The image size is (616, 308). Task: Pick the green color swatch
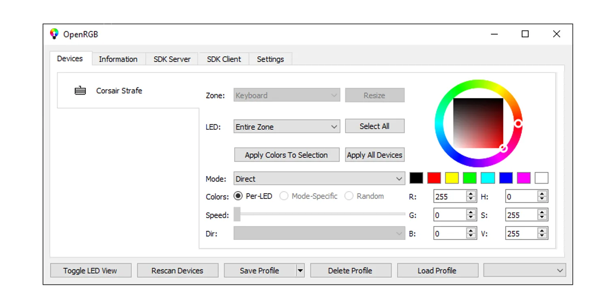[x=470, y=178]
